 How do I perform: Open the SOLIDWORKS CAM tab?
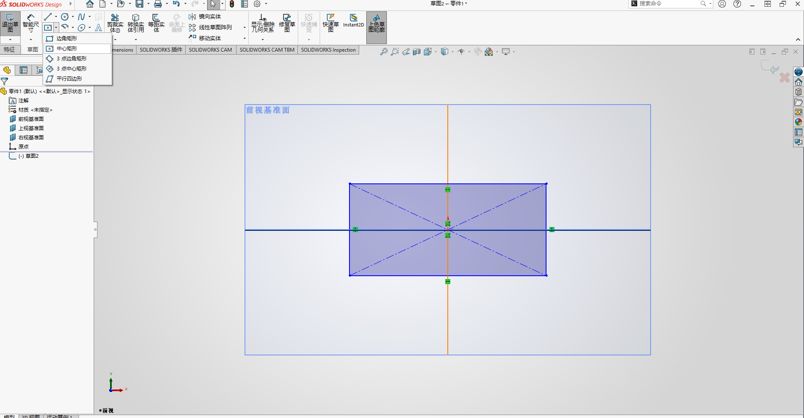tap(210, 50)
